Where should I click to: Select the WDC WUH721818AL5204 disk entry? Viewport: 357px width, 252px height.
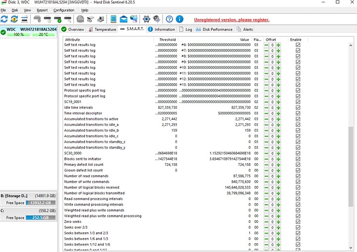coord(28,32)
